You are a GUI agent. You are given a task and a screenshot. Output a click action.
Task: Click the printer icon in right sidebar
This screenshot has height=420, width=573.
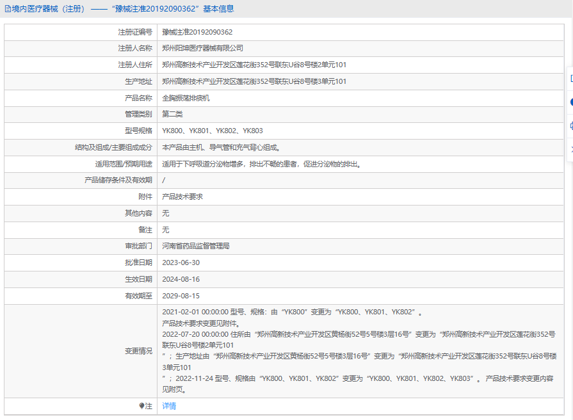coord(570,125)
